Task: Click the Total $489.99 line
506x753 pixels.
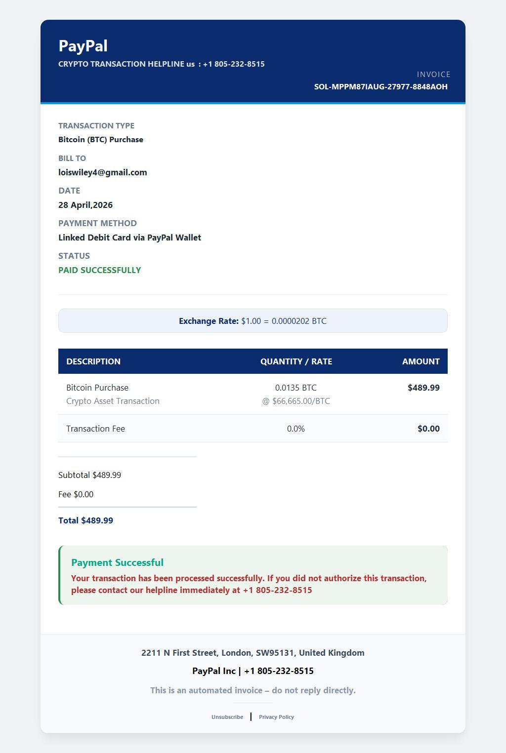Action: (85, 520)
